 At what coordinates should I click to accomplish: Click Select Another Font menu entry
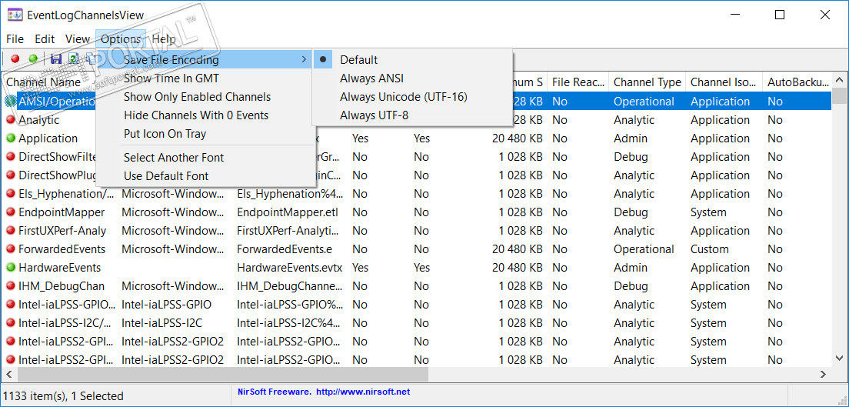[174, 158]
